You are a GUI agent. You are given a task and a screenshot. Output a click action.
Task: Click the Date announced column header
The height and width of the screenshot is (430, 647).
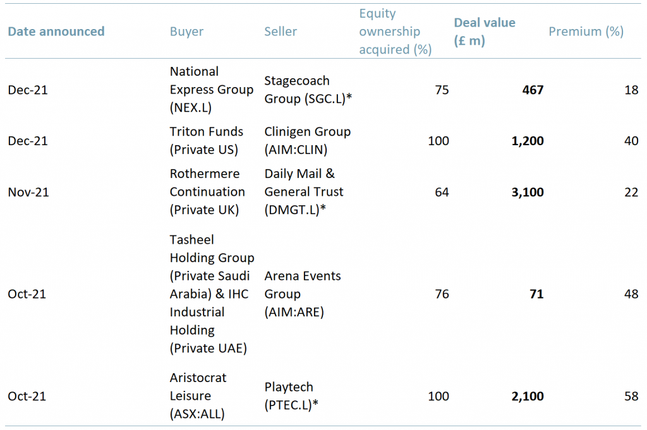[56, 31]
